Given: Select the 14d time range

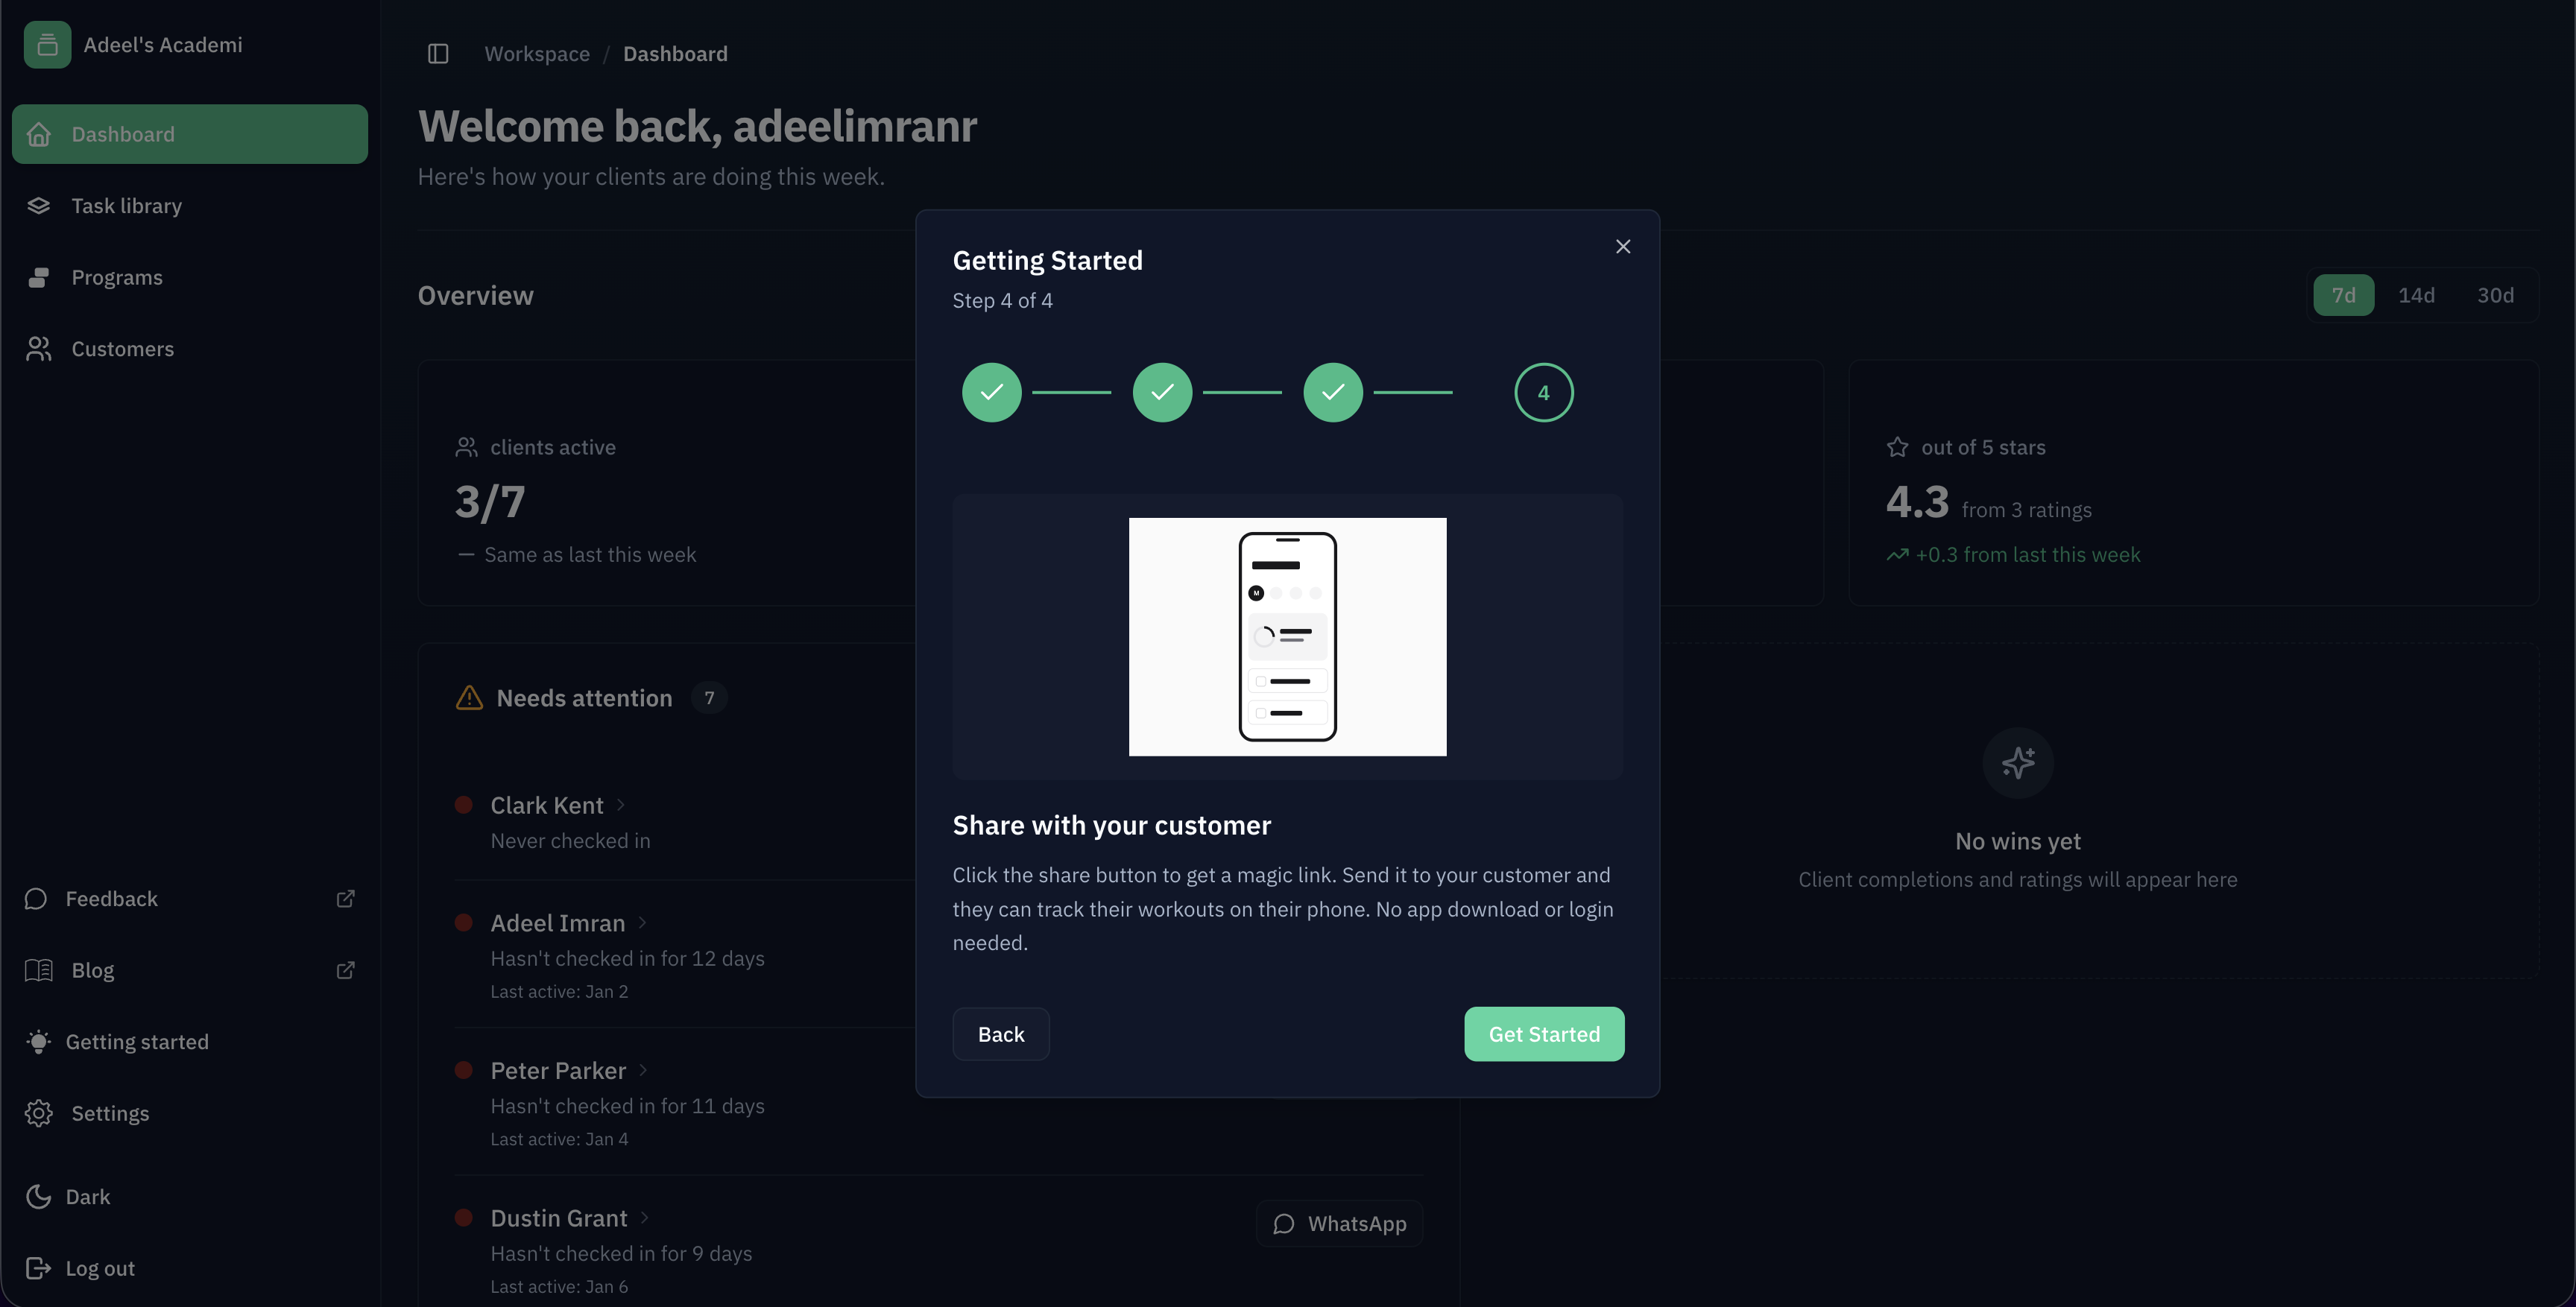Looking at the screenshot, I should tap(2416, 295).
